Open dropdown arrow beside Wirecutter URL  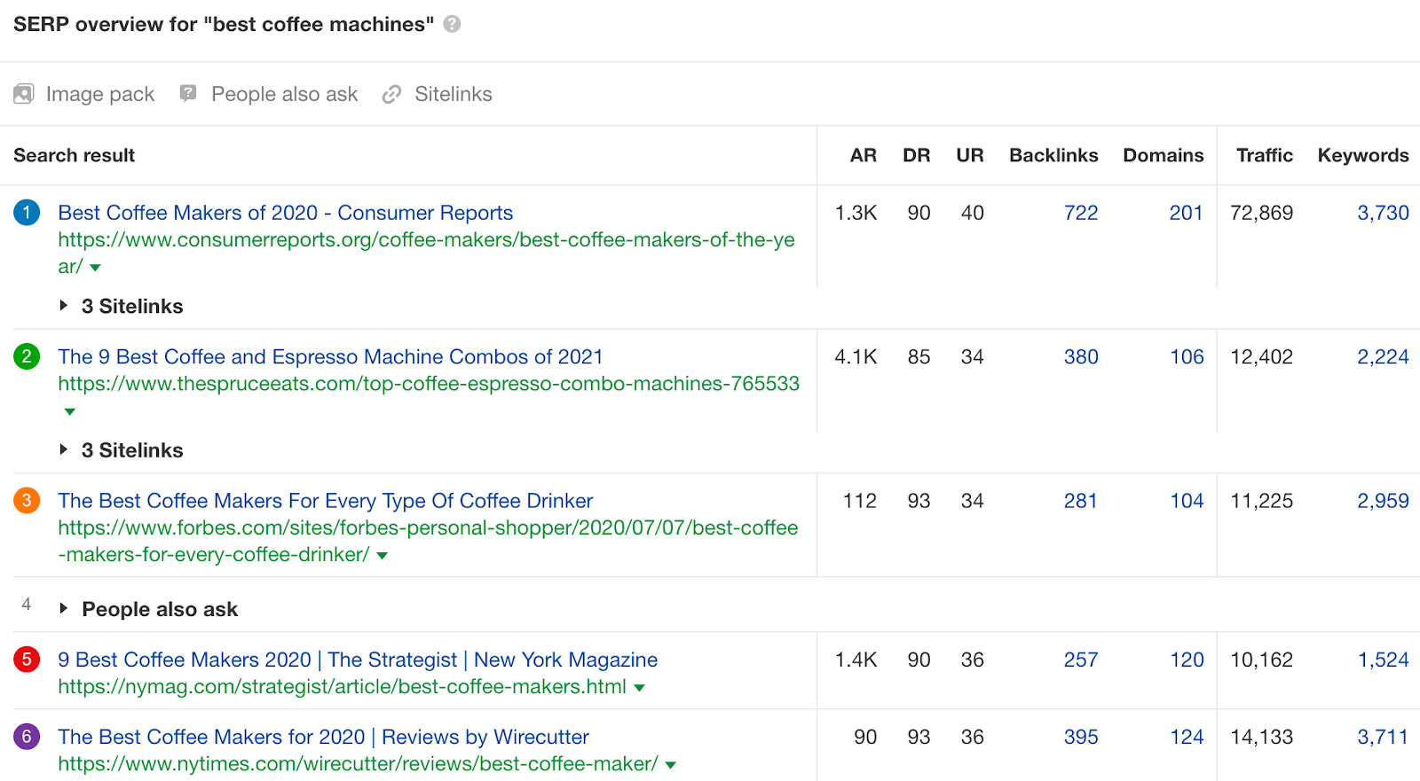[671, 765]
